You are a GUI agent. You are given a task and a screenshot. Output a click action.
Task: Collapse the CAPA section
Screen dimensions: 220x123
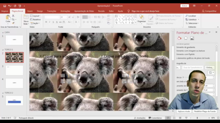3,32
